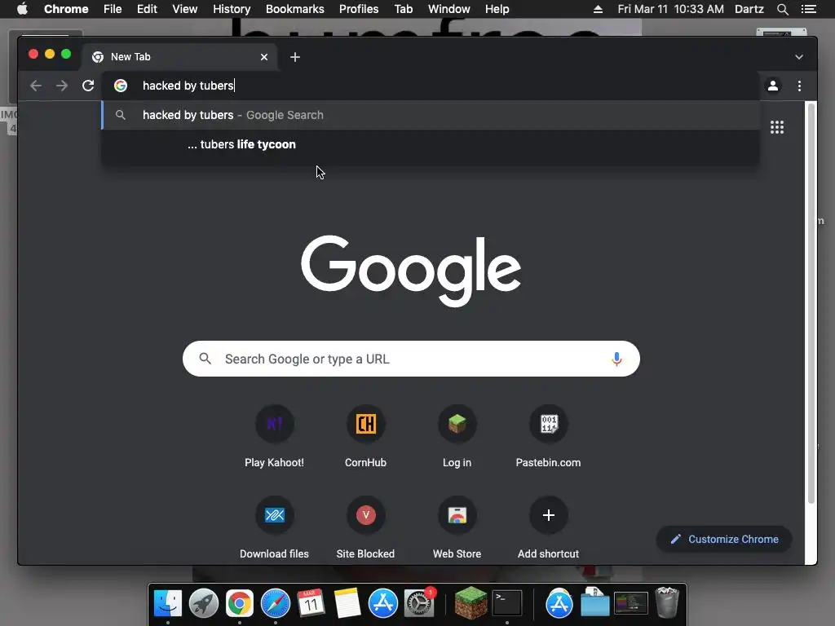Open the Trash in the Dock
The width and height of the screenshot is (835, 626).
click(667, 602)
